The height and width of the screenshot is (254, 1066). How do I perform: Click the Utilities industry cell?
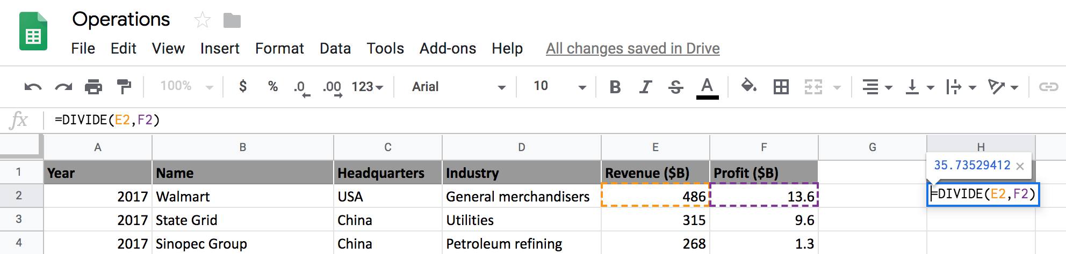[522, 220]
